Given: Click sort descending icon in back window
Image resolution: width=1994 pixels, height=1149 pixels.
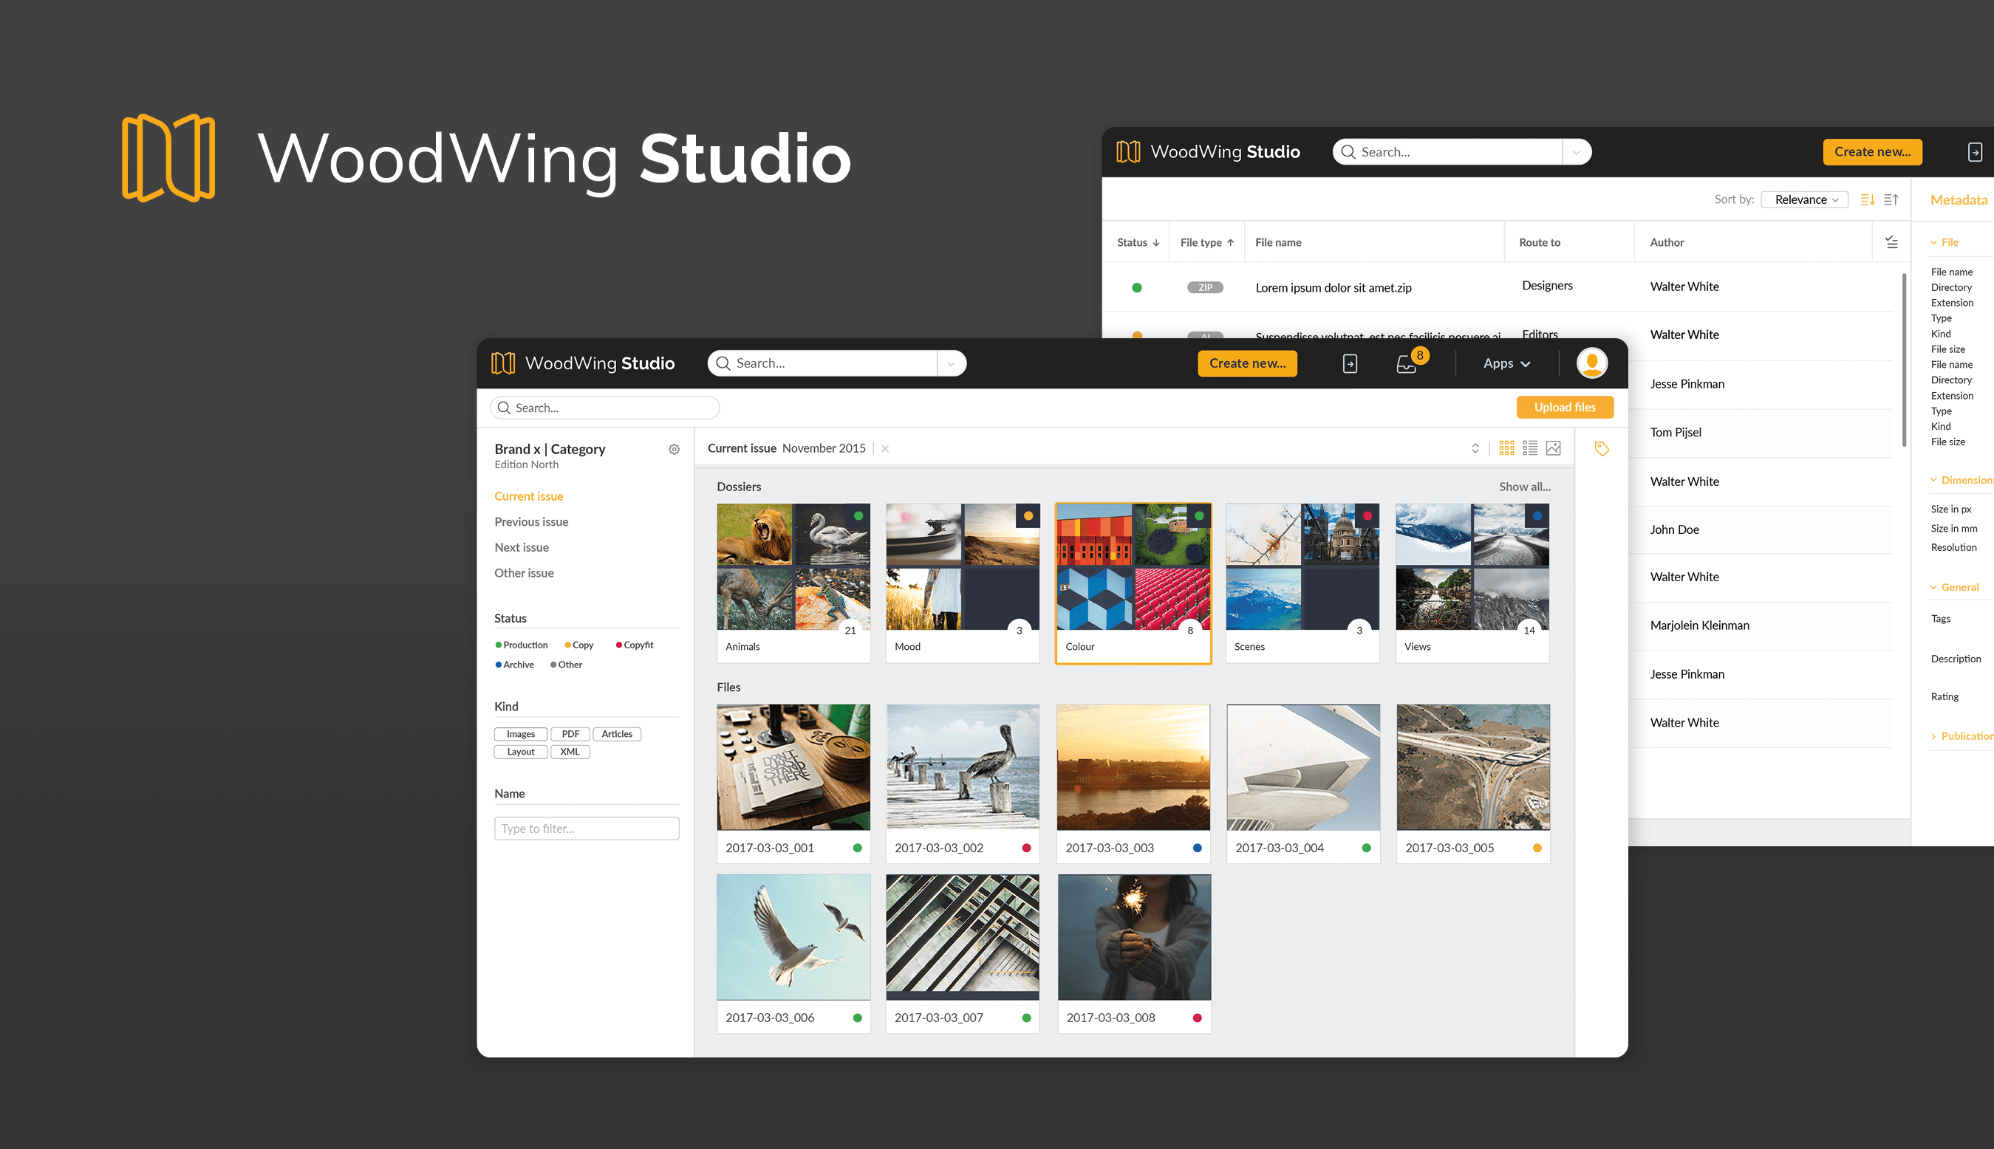Looking at the screenshot, I should pos(1867,199).
